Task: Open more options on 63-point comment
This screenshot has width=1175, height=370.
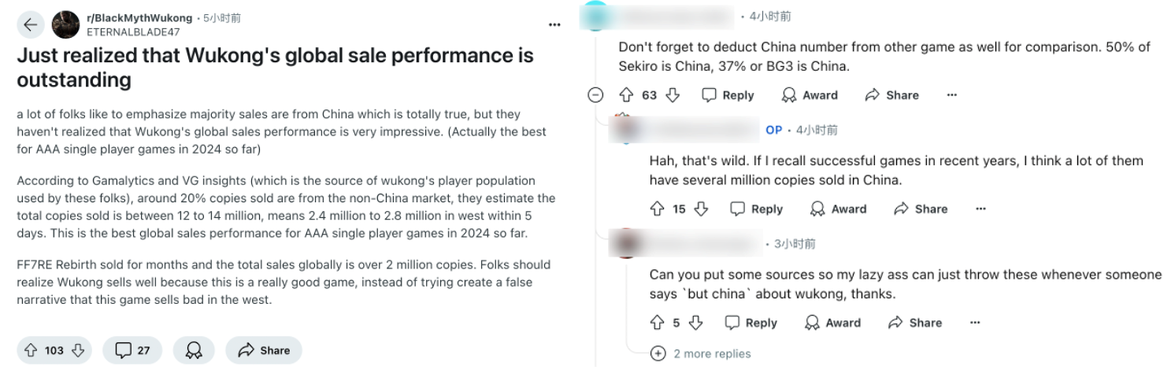Action: (x=952, y=95)
